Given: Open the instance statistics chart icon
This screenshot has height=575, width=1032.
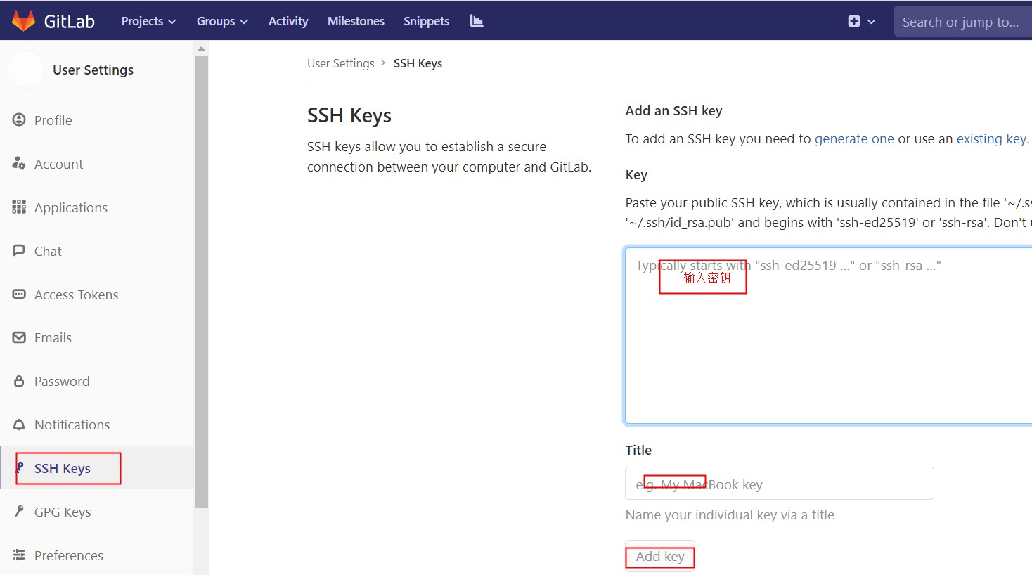Looking at the screenshot, I should 477,21.
